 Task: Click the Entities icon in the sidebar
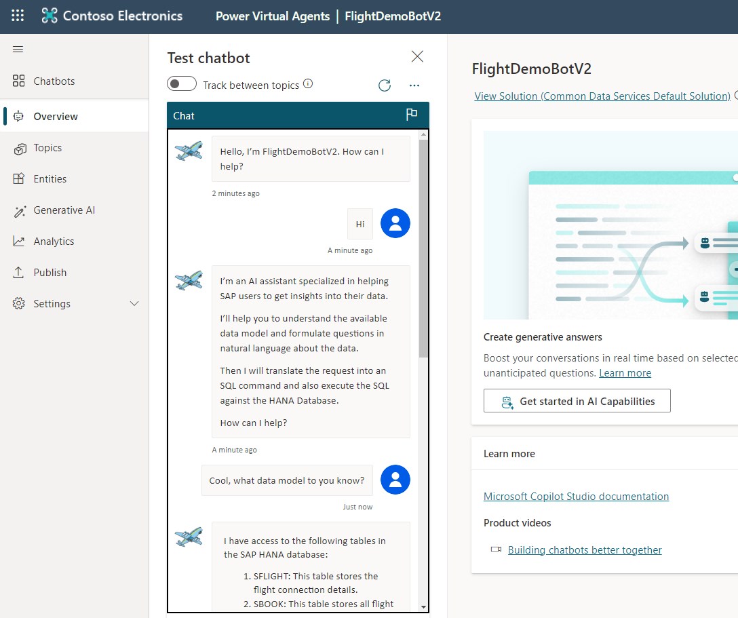point(18,179)
